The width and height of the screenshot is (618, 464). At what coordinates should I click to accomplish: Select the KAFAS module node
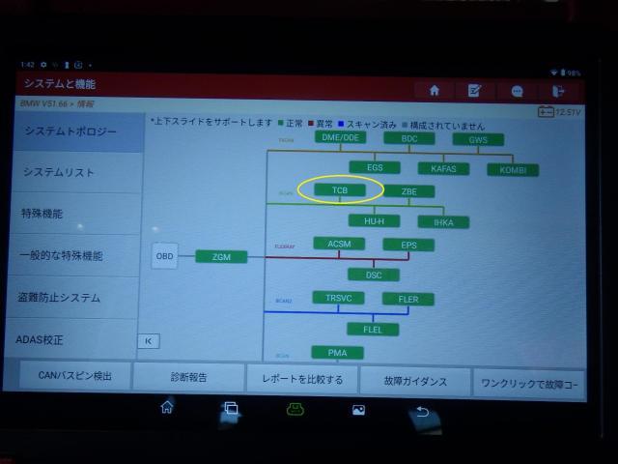443,169
